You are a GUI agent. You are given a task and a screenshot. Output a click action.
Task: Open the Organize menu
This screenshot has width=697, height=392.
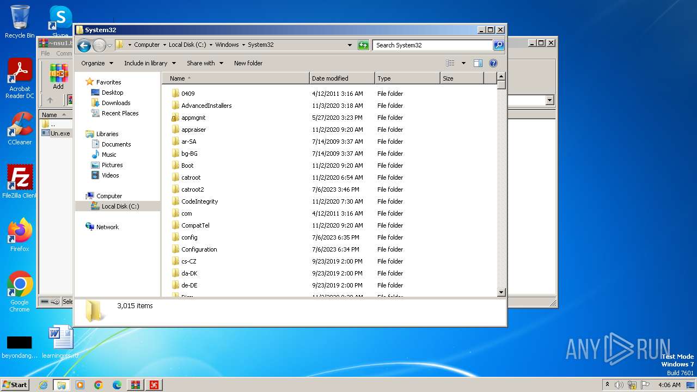(97, 63)
